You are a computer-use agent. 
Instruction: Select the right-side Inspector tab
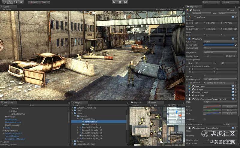pyautogui.click(x=194, y=7)
